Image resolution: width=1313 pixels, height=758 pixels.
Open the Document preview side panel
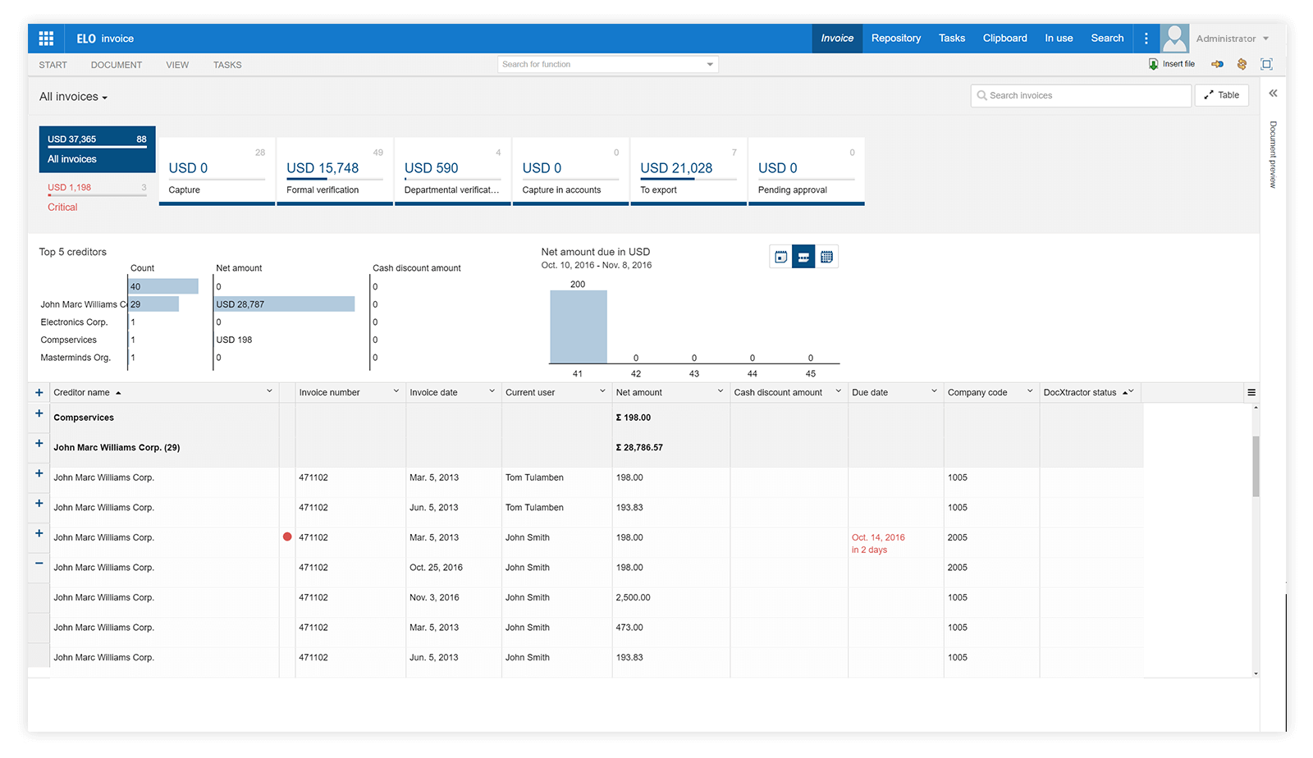coord(1273,155)
